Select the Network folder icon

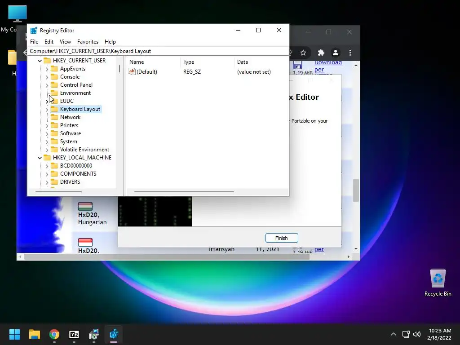tap(54, 117)
